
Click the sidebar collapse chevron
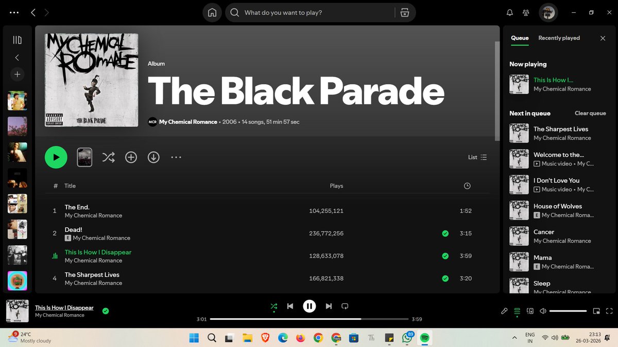point(17,58)
